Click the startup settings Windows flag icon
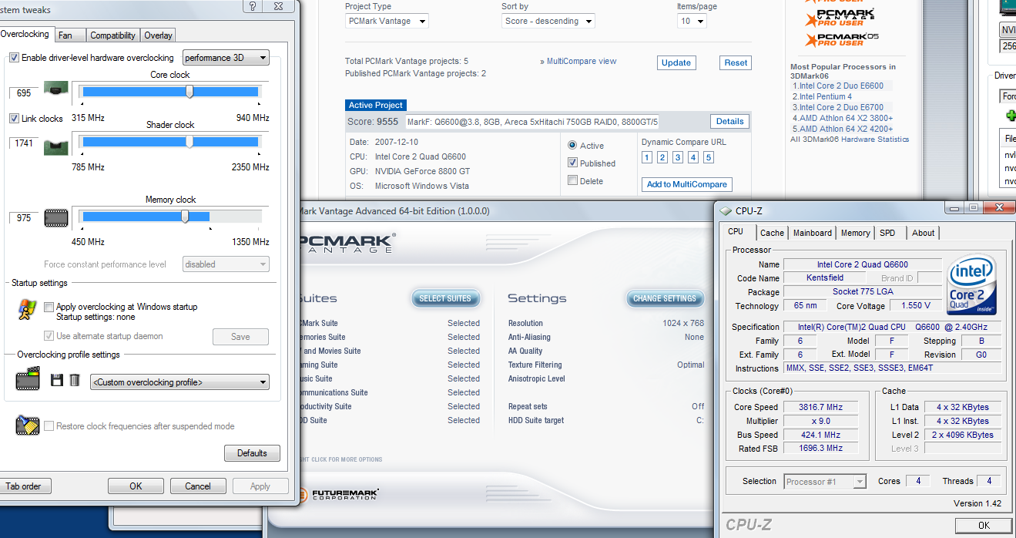The height and width of the screenshot is (538, 1016). pyautogui.click(x=28, y=309)
